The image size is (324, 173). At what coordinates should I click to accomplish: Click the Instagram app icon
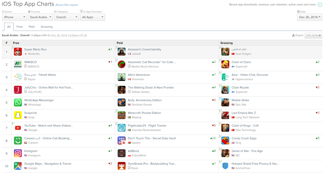pos(18,153)
